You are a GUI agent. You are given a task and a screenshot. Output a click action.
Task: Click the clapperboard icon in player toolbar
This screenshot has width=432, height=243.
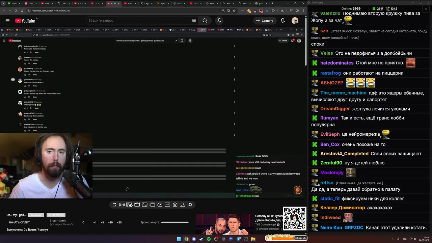137,205
